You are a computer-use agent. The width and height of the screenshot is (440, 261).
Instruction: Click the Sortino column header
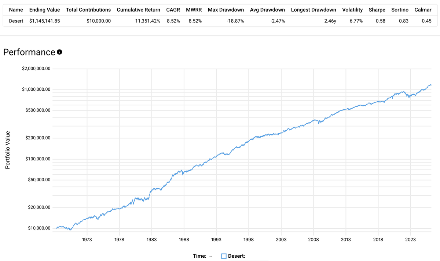400,10
